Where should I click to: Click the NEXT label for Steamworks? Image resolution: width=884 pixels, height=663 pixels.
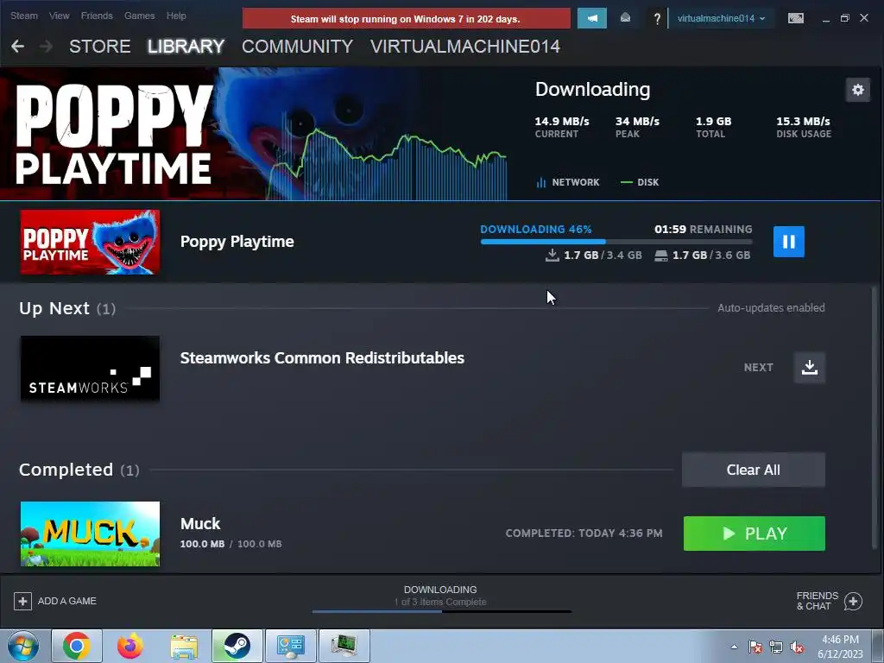click(x=758, y=368)
